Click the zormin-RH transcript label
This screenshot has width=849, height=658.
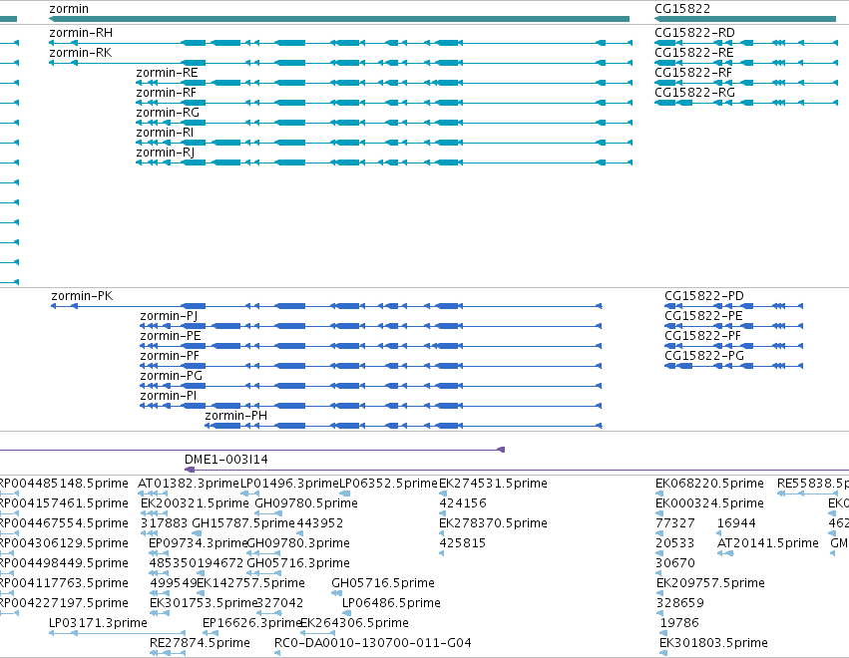[81, 33]
